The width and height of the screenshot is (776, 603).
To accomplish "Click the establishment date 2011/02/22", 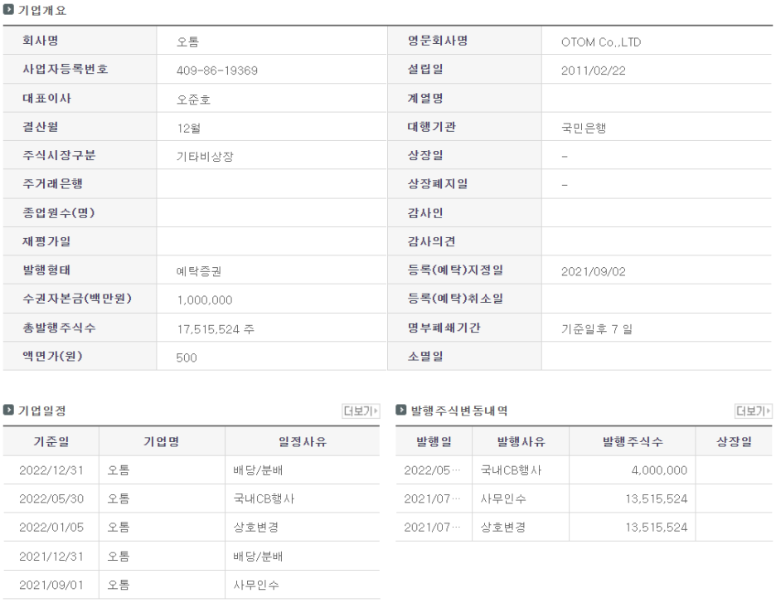I will click(x=594, y=71).
